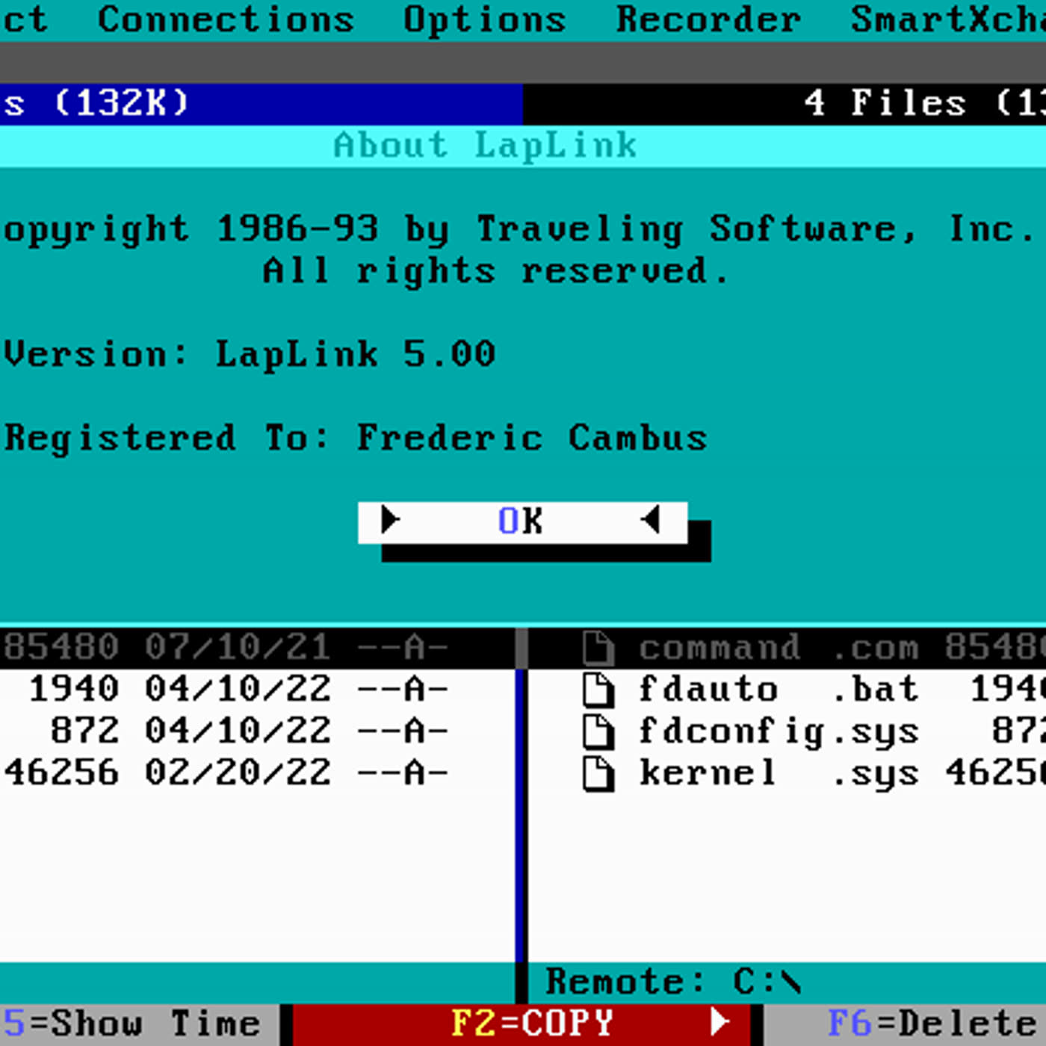Click the About LapLink dialog title

(485, 145)
